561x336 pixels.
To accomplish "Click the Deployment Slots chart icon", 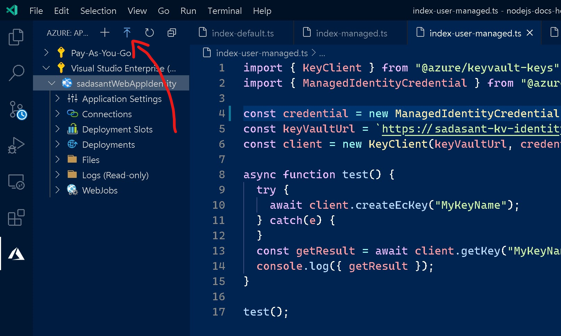I will pos(72,129).
